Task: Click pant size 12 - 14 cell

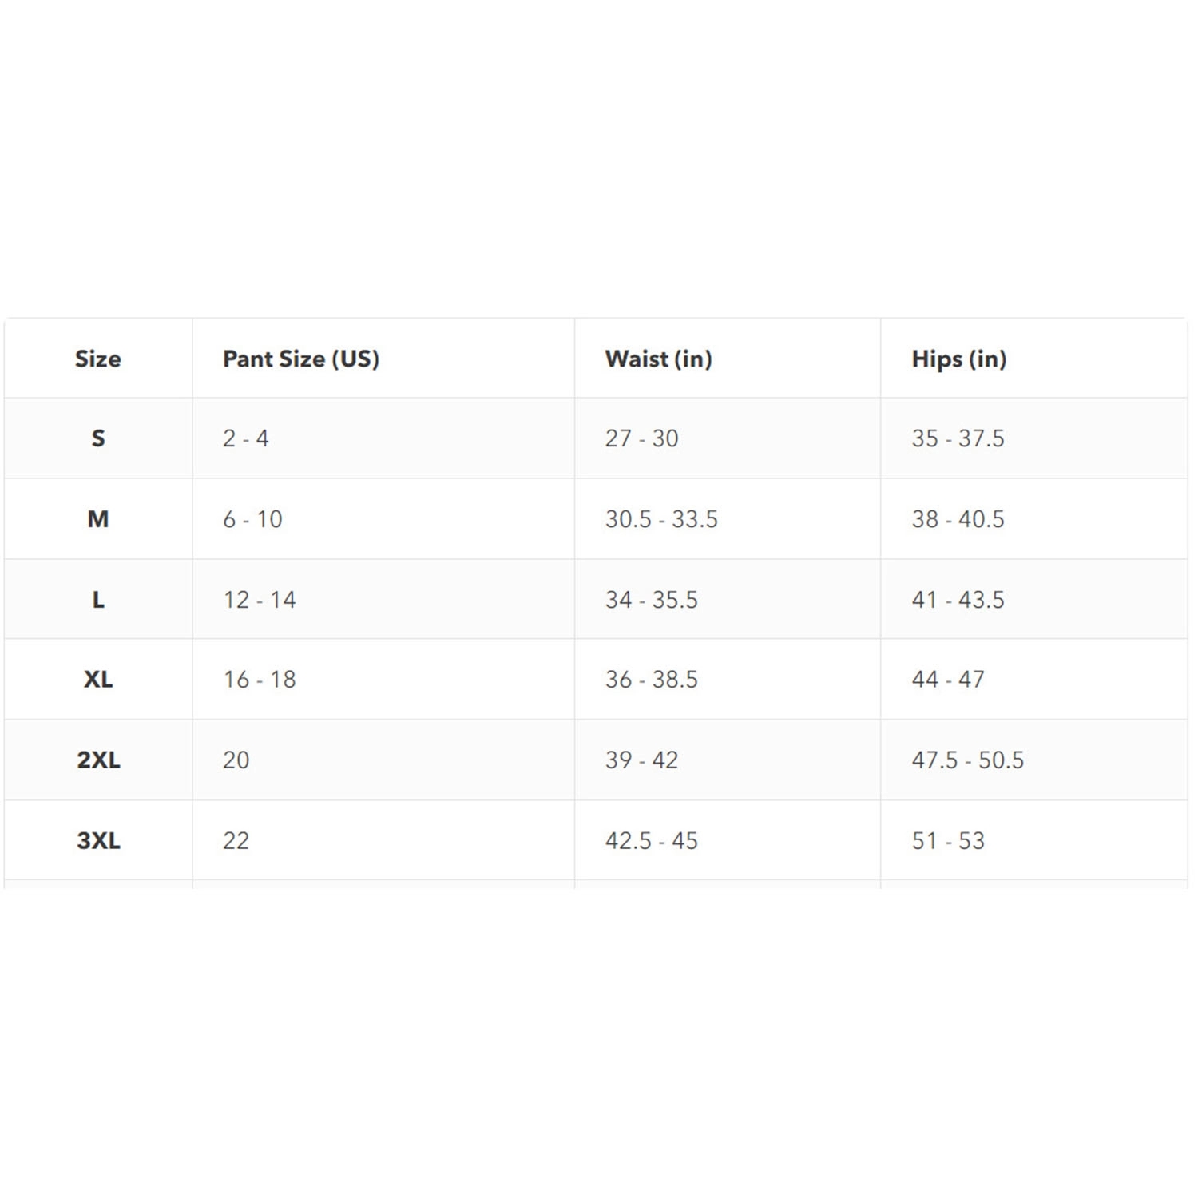Action: 260,600
